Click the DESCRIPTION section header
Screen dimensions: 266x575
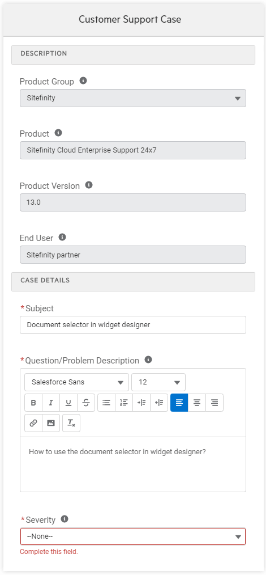[x=133, y=54]
